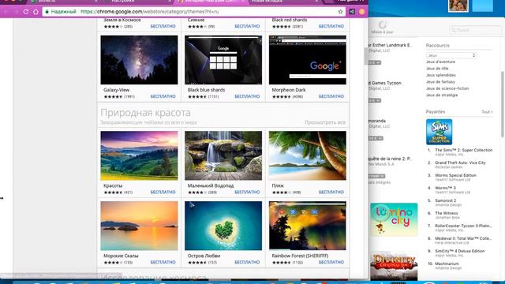Switch to the first browser tab
The image size is (505, 284).
point(65,2)
